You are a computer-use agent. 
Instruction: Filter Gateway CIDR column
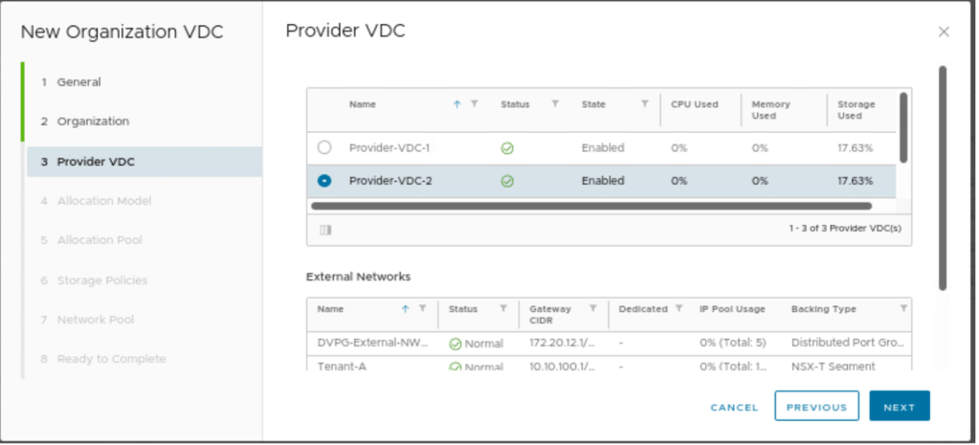coord(593,309)
